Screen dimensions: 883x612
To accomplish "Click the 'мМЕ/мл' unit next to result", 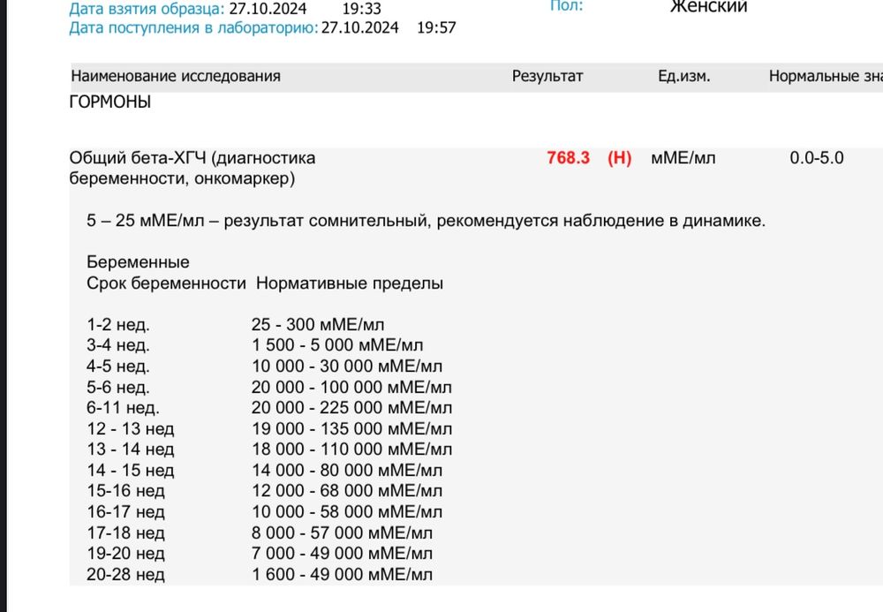I will (x=683, y=158).
